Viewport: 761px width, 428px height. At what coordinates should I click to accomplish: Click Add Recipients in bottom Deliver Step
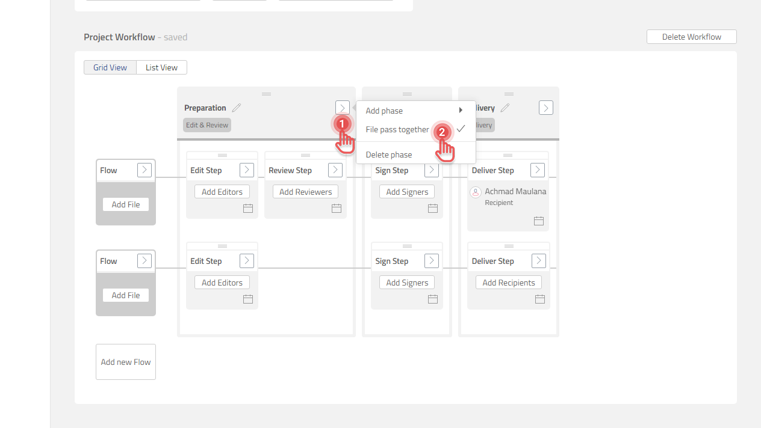click(509, 283)
